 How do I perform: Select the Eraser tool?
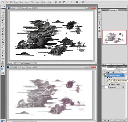coord(3,39)
